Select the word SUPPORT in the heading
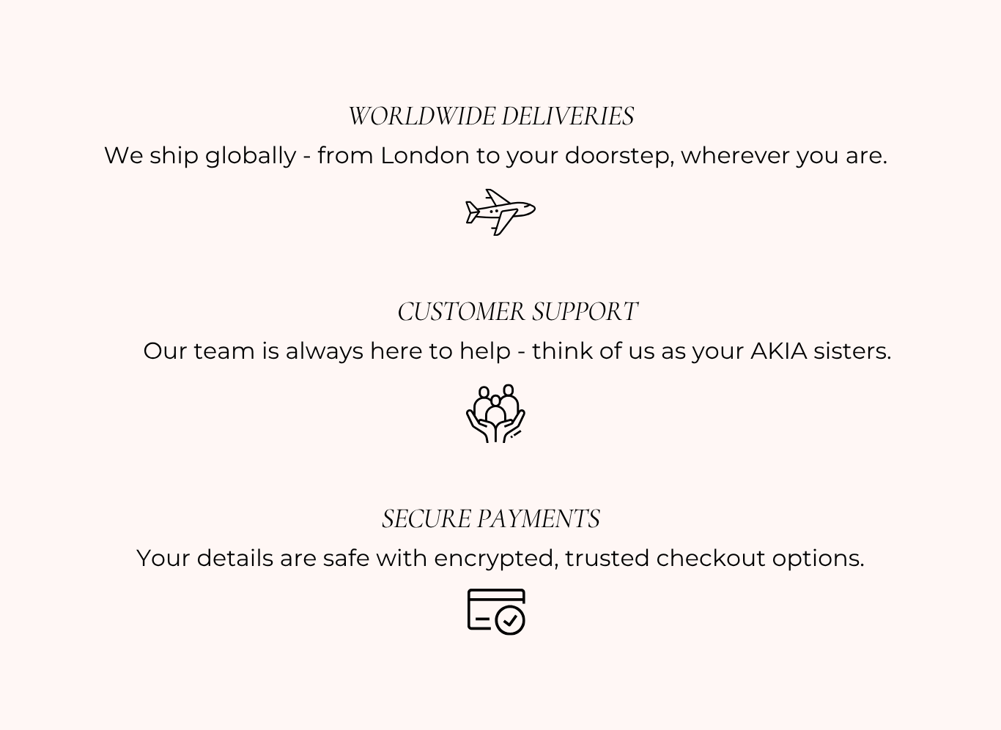Viewport: 1001px width, 730px height. [x=585, y=312]
